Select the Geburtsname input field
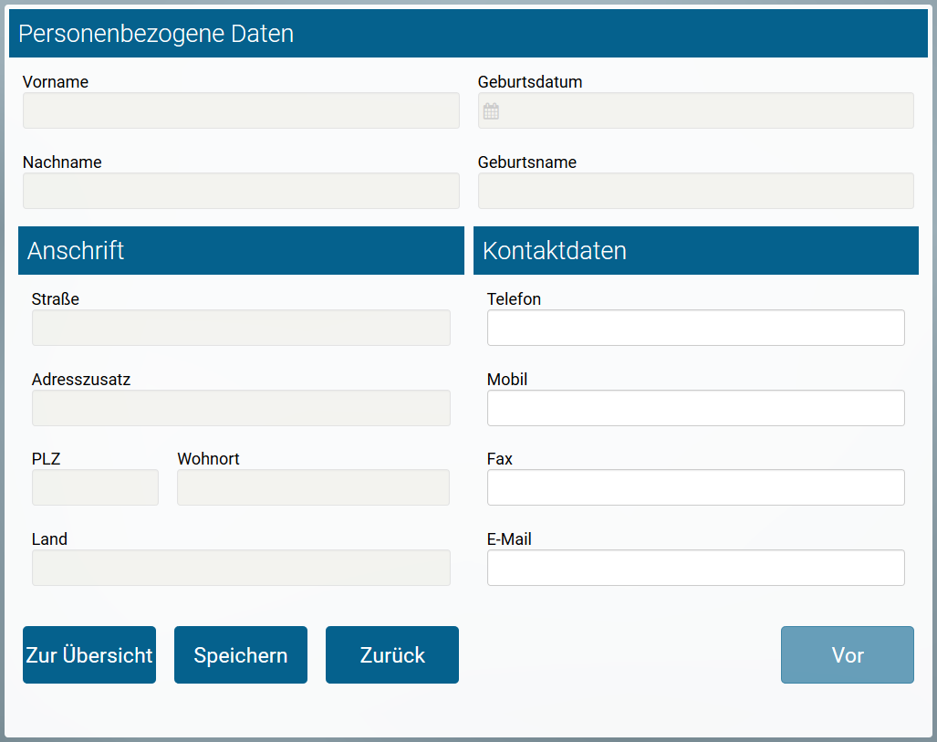 click(695, 191)
